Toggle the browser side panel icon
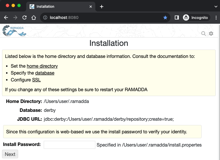 coord(177,17)
